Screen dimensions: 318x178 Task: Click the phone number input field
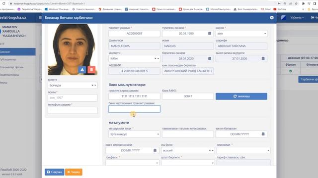(x=73, y=110)
